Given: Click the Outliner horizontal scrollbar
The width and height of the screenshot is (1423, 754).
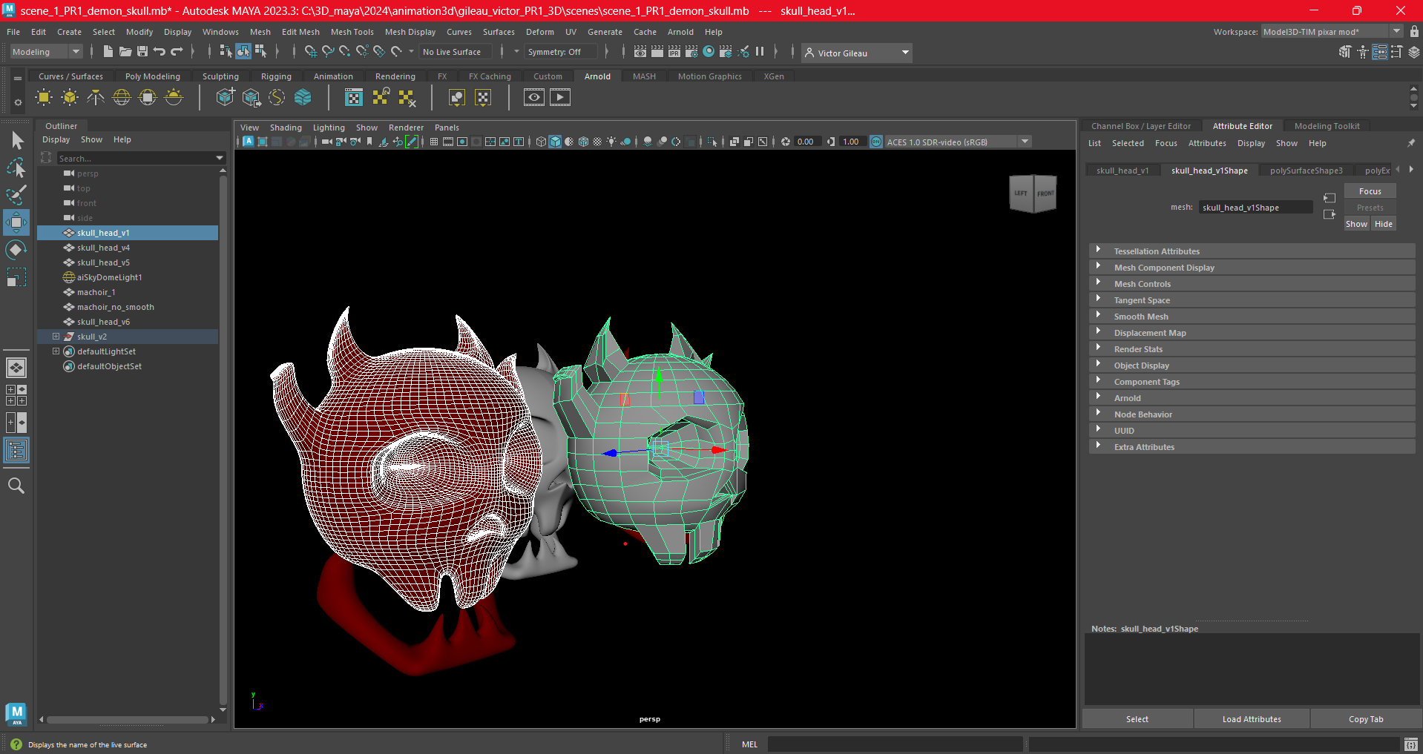Looking at the screenshot, I should 127,720.
